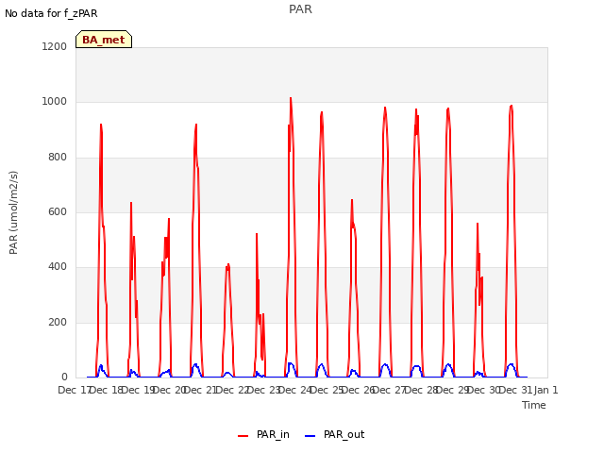Image resolution: width=604 pixels, height=453 pixels.
Task: Click the last PAR_in peak before Dec 31
Action: click(512, 107)
